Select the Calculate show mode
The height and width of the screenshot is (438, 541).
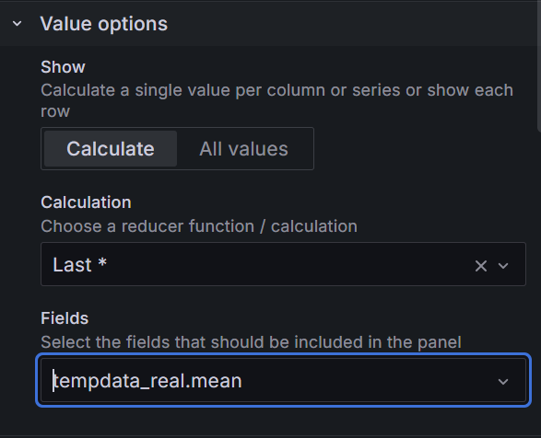click(x=111, y=148)
